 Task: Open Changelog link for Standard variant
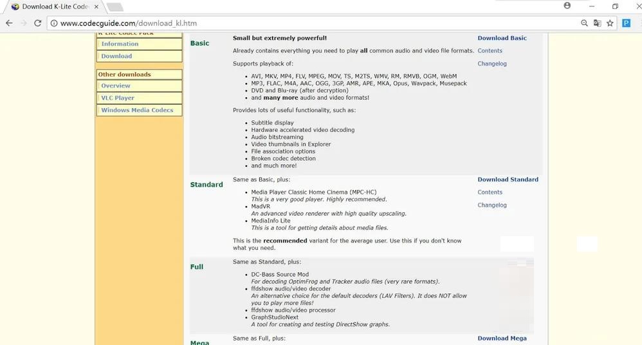pyautogui.click(x=491, y=205)
